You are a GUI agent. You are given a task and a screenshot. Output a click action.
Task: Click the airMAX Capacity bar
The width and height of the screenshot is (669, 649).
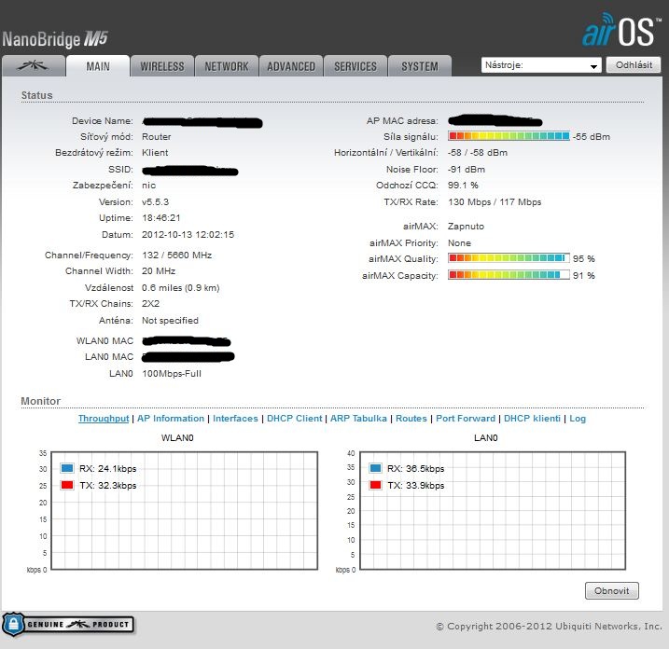click(x=509, y=274)
